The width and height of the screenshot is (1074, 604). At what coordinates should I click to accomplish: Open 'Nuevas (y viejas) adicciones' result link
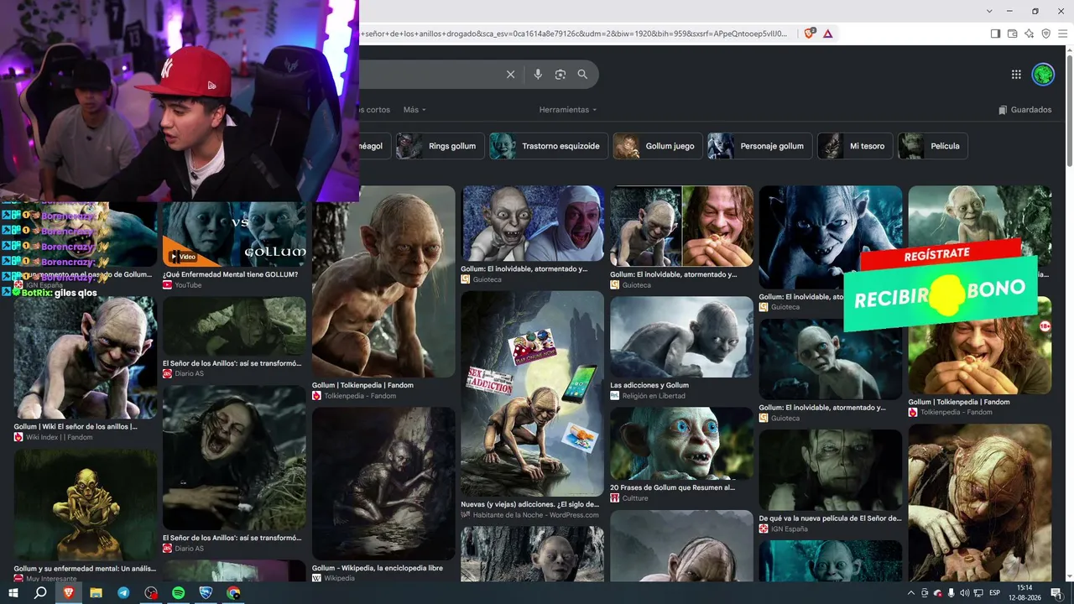click(x=530, y=504)
